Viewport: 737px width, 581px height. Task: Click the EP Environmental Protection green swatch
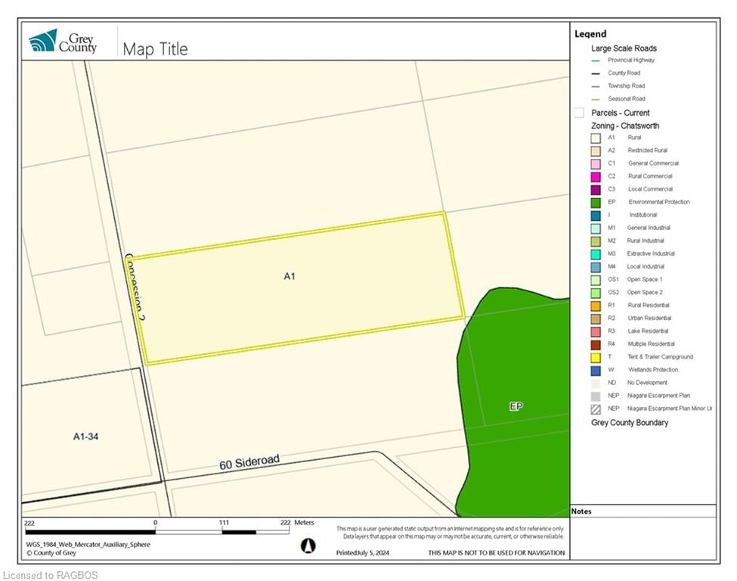(x=596, y=202)
